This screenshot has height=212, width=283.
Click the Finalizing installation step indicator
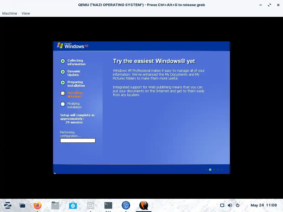(x=63, y=104)
